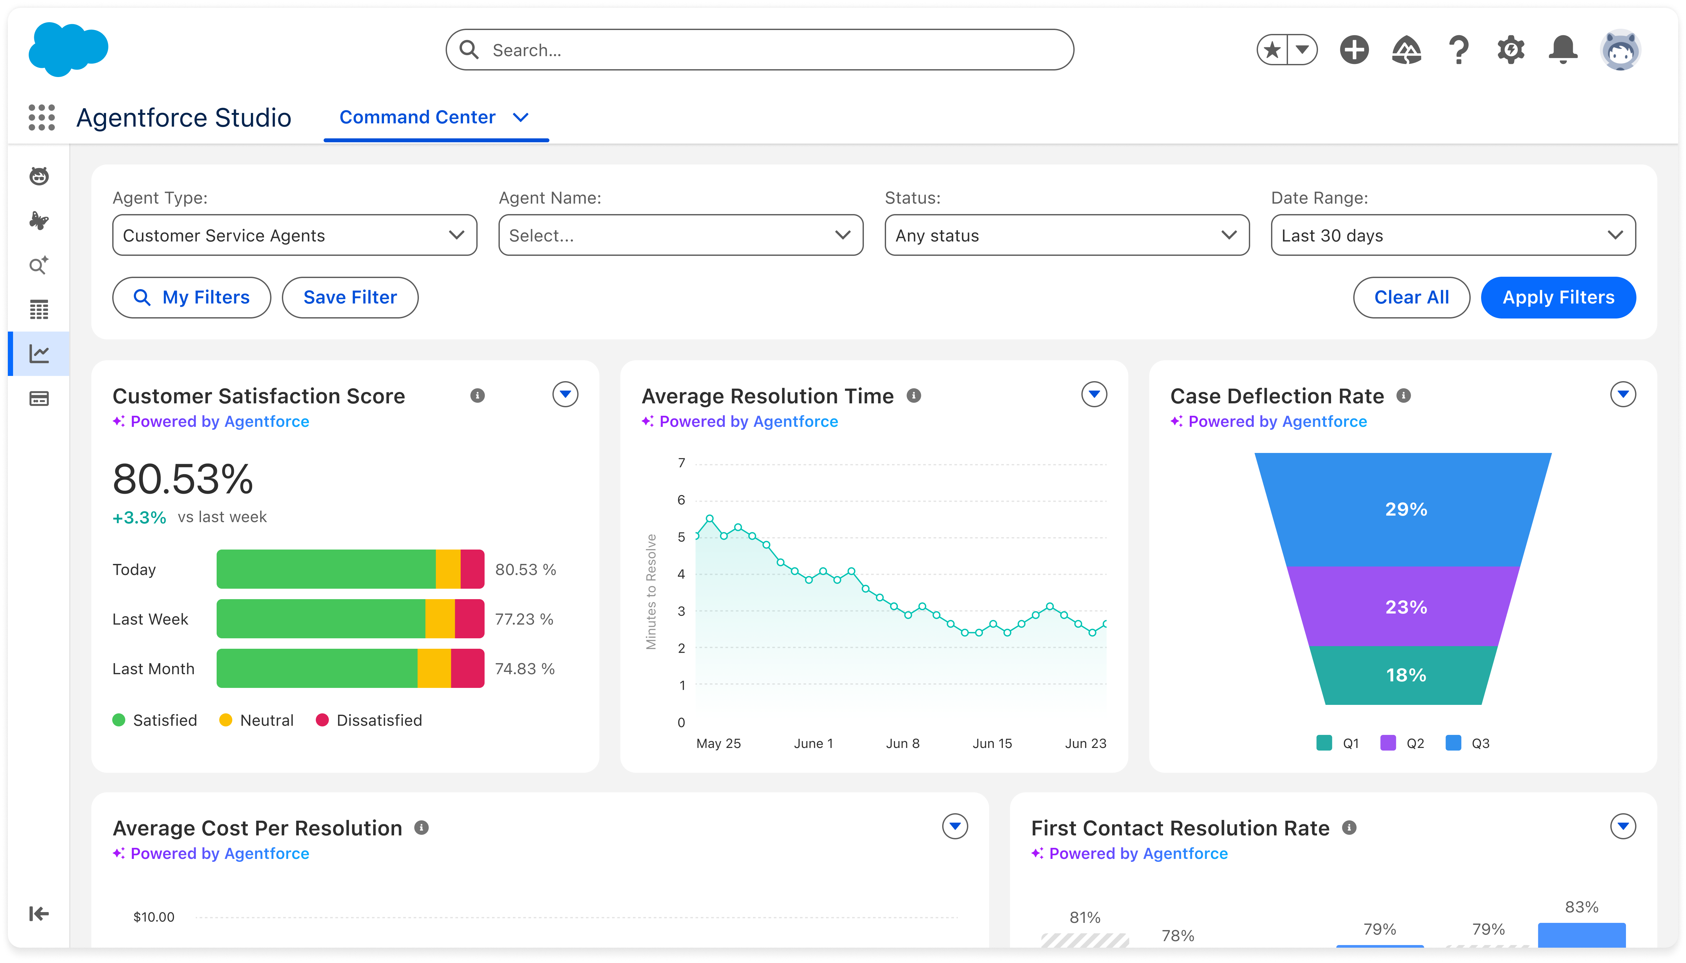Viewport: 1686px width, 963px height.
Task: Select the Command Center tab
Action: coord(417,118)
